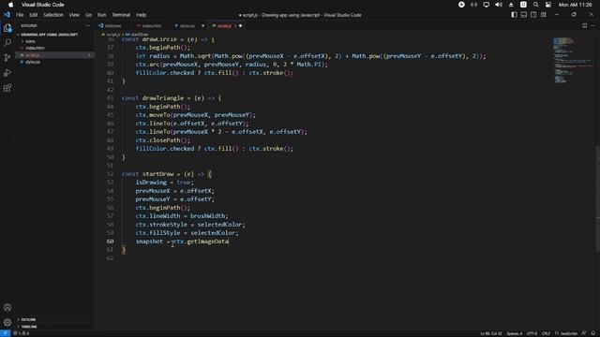This screenshot has width=600, height=337.
Task: Switch to the index.html editor tab
Action: tap(150, 26)
